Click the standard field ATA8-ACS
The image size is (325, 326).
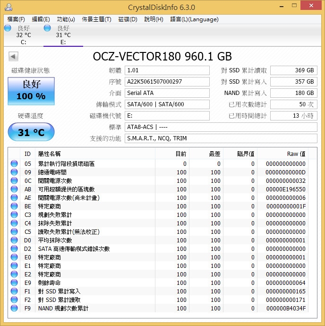pyautogui.click(x=221, y=127)
